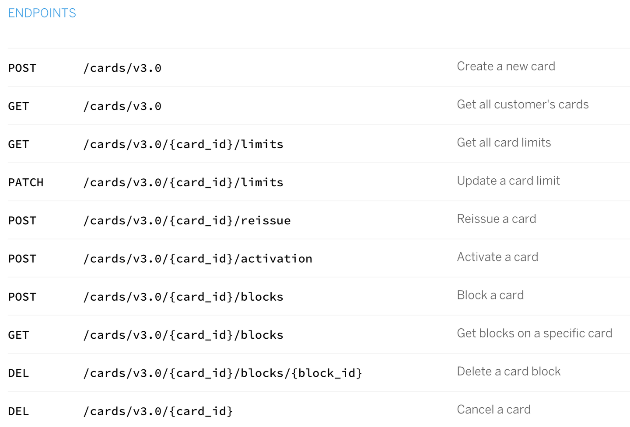Open the ENDPOINTS heading link
630x427 pixels.
click(x=42, y=13)
